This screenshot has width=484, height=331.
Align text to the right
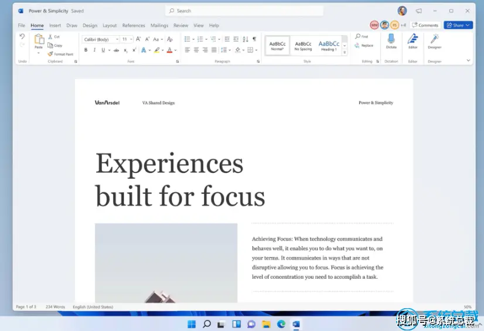coord(205,50)
